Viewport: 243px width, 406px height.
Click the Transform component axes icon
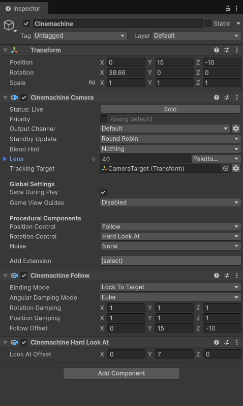pos(14,50)
